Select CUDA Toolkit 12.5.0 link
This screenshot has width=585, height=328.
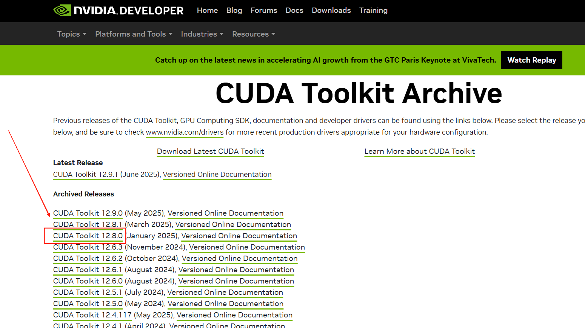pyautogui.click(x=88, y=304)
